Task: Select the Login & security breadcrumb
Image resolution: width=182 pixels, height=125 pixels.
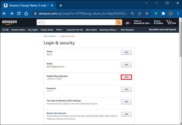Action: coord(67,36)
